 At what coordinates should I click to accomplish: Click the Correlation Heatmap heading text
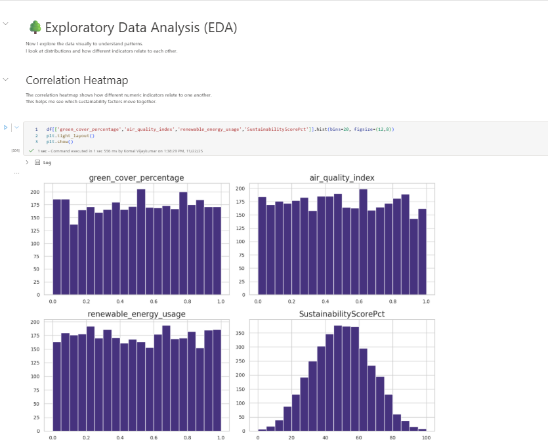77,80
